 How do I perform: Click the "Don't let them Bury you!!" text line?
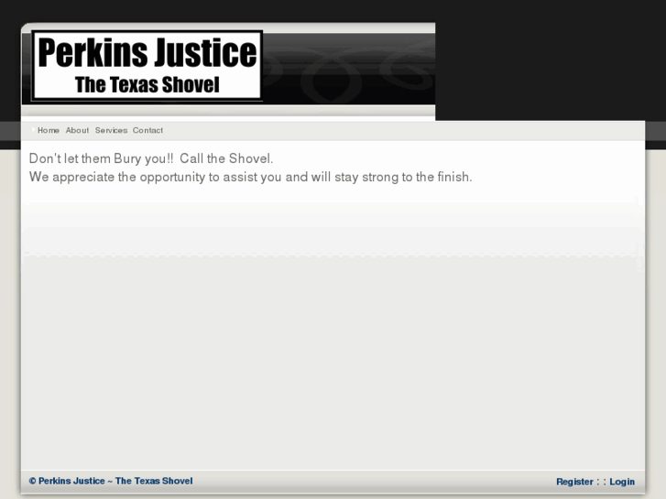pyautogui.click(x=151, y=158)
